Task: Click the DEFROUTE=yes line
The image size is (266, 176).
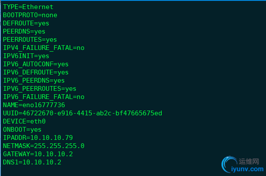Action: 27,23
